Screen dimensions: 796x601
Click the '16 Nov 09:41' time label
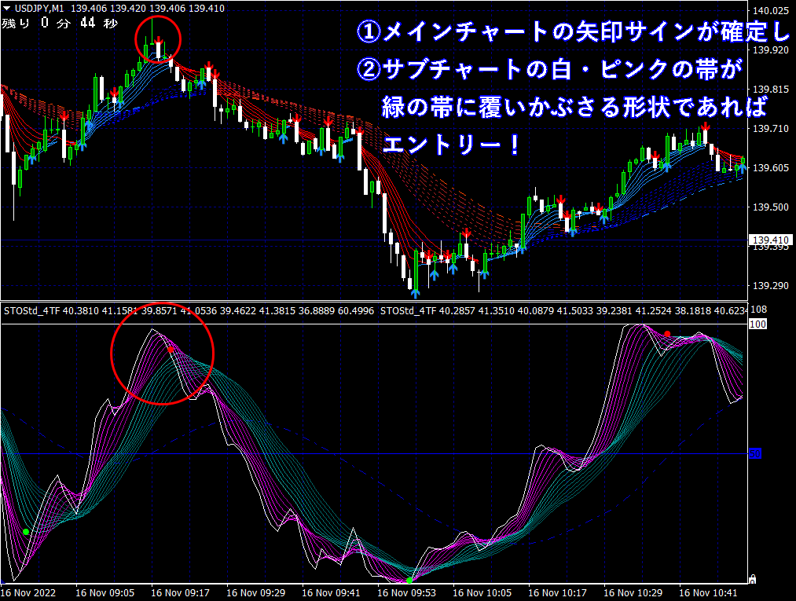(x=331, y=592)
